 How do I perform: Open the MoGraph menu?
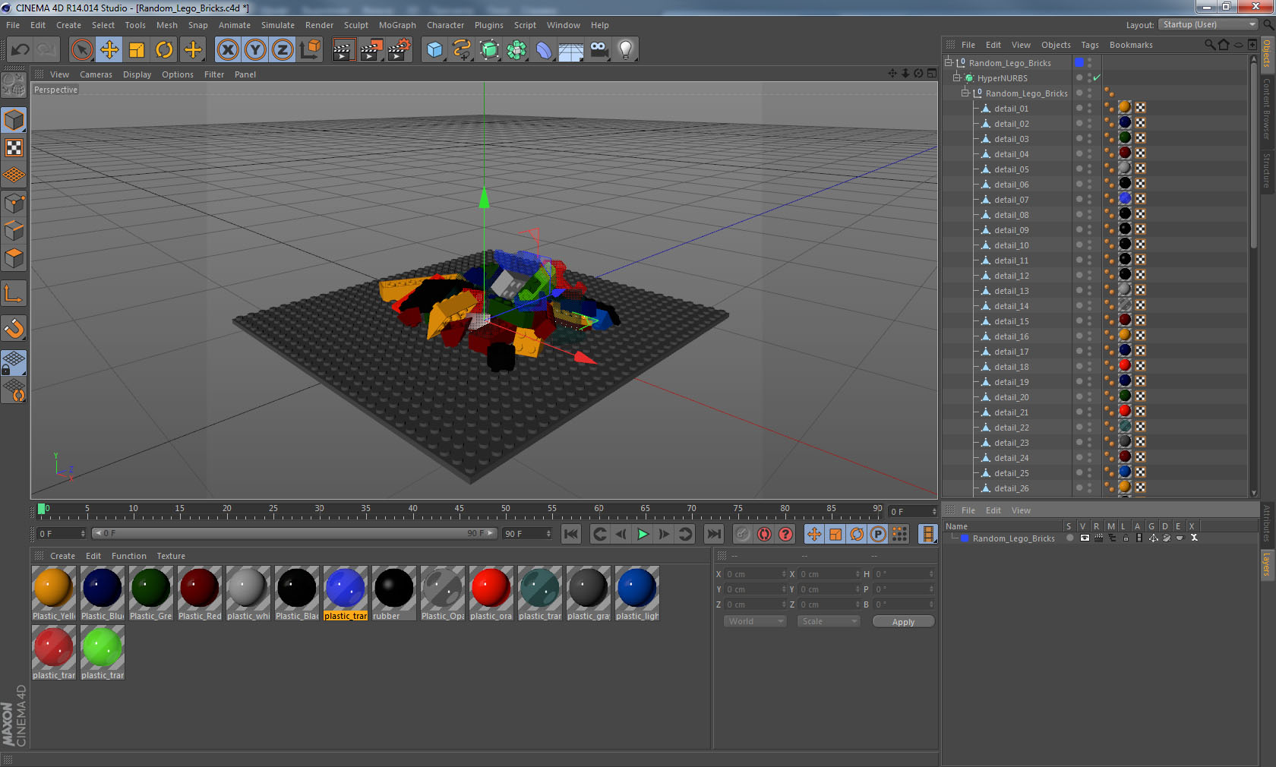point(397,25)
